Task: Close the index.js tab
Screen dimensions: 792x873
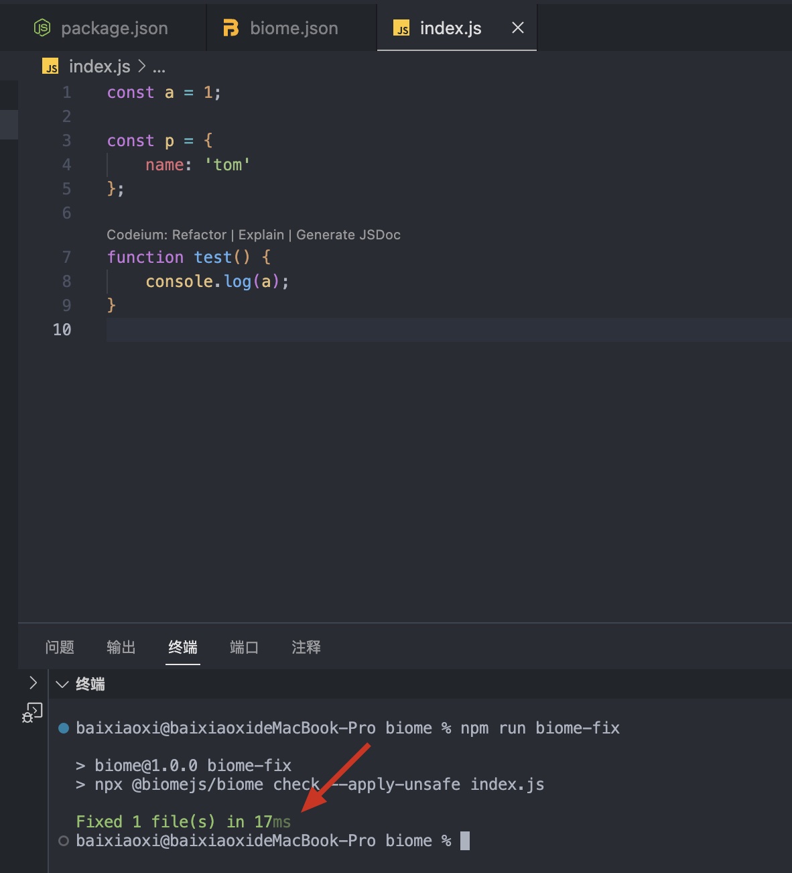Action: pyautogui.click(x=518, y=28)
